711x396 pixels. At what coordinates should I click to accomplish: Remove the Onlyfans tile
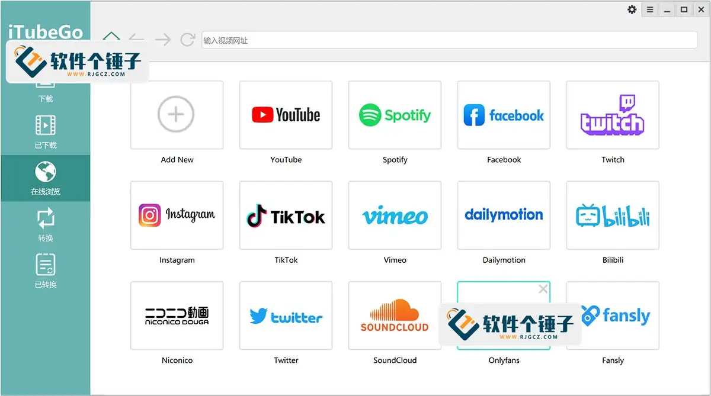pyautogui.click(x=543, y=289)
